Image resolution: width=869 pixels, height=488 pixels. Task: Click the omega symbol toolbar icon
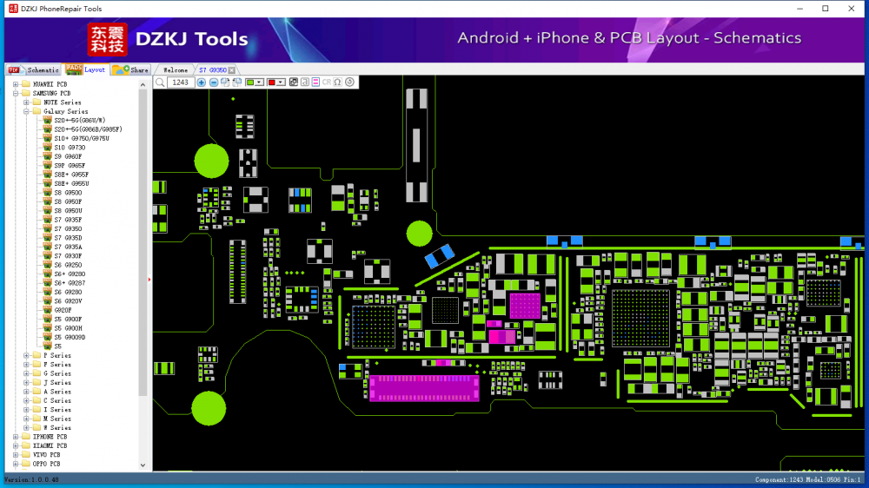tap(337, 82)
